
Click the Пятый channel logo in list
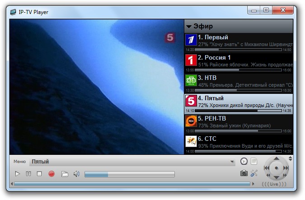tap(191, 101)
